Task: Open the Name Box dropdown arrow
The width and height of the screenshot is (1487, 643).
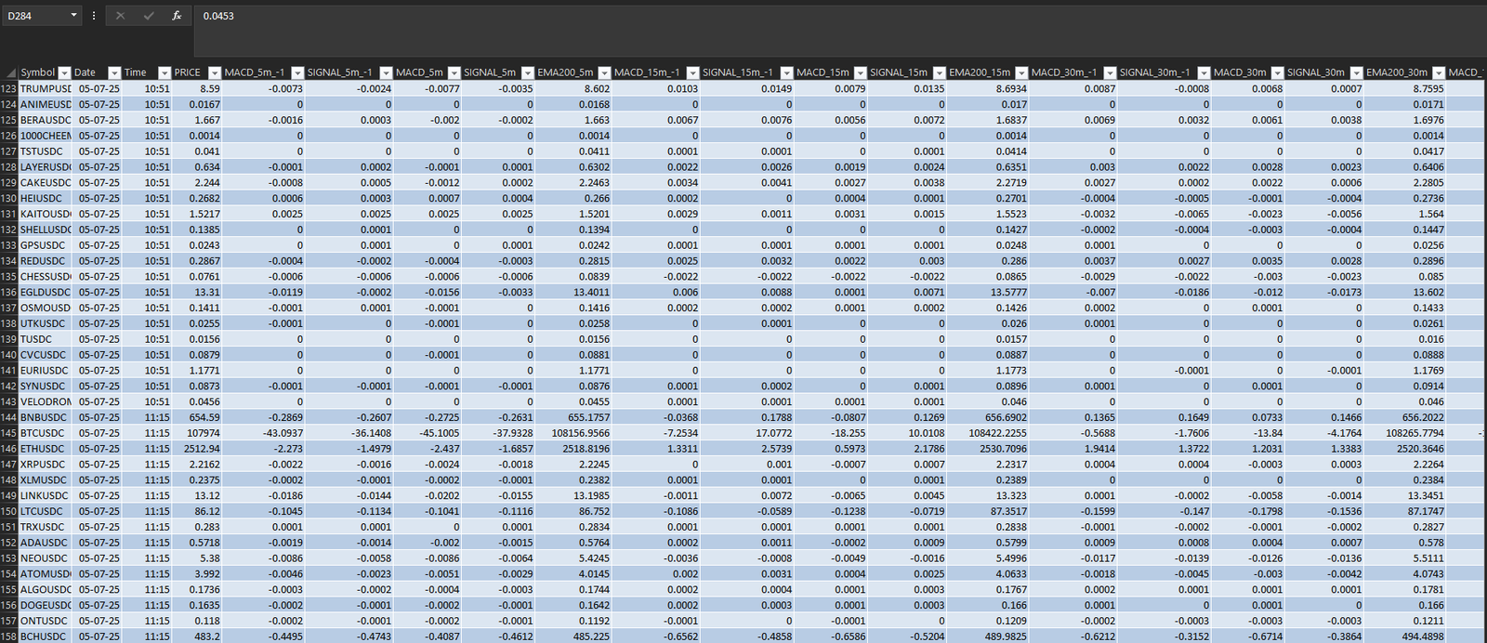Action: tap(73, 16)
